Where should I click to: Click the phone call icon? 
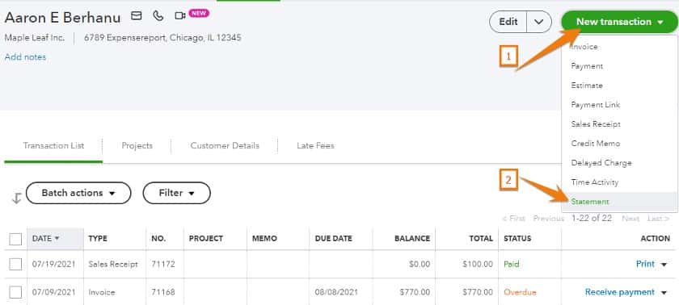click(x=158, y=16)
